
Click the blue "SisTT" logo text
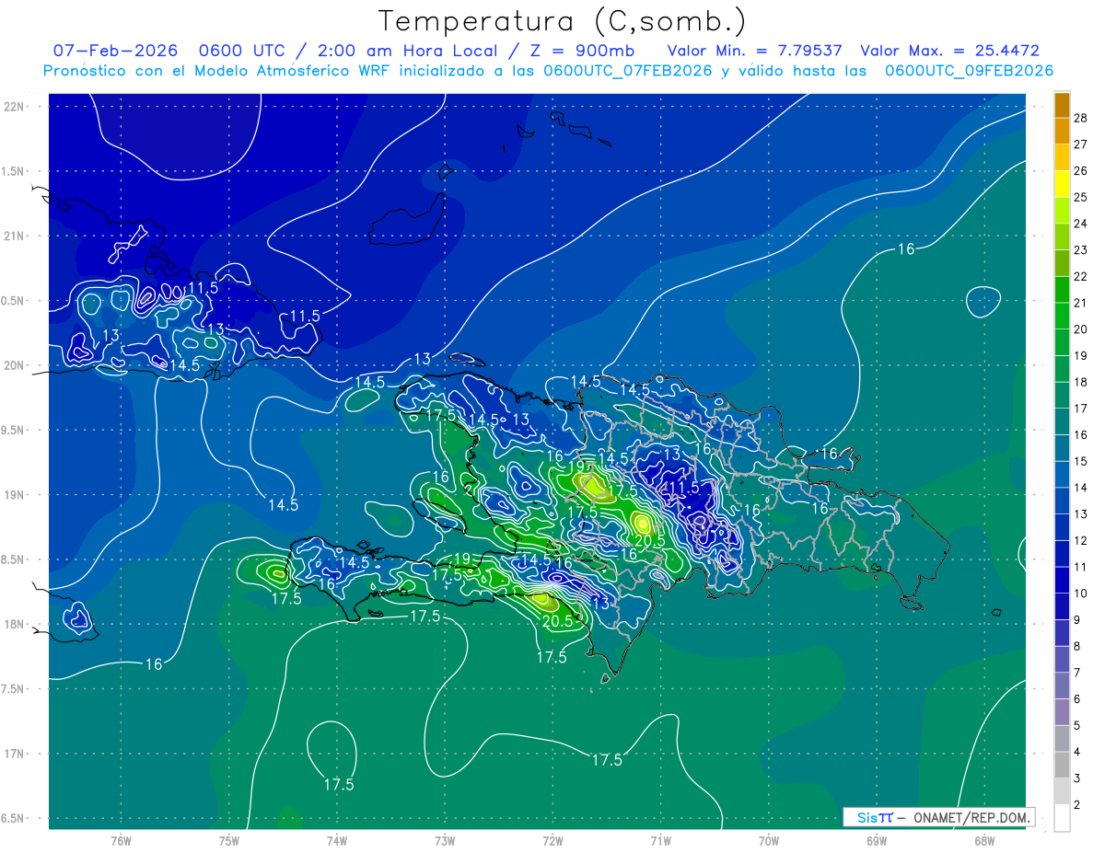(x=875, y=817)
